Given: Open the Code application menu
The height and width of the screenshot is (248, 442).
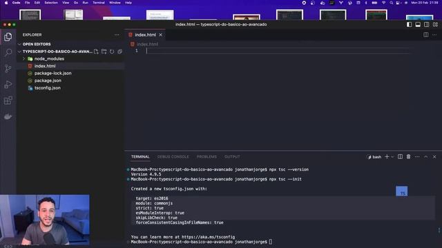Looking at the screenshot, I should click(x=16, y=3).
